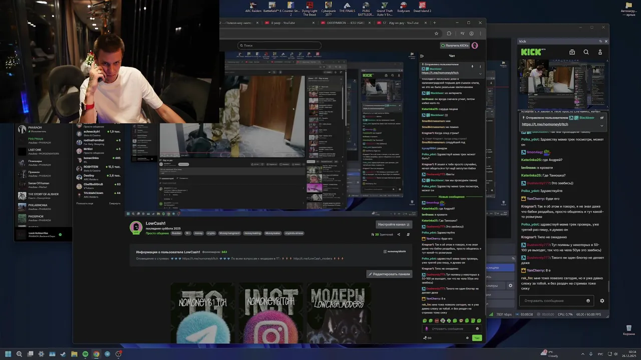
Task: Click LowCash1 channel avatar
Action: click(x=136, y=227)
